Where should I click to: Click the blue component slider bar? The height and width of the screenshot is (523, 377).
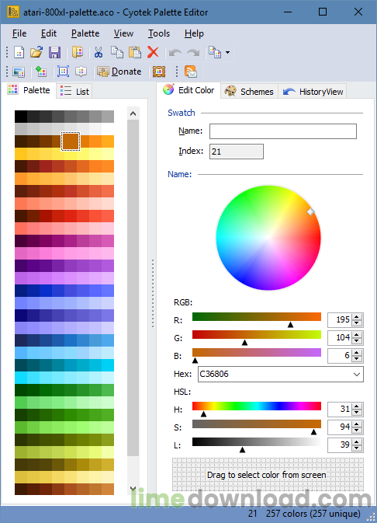257,353
